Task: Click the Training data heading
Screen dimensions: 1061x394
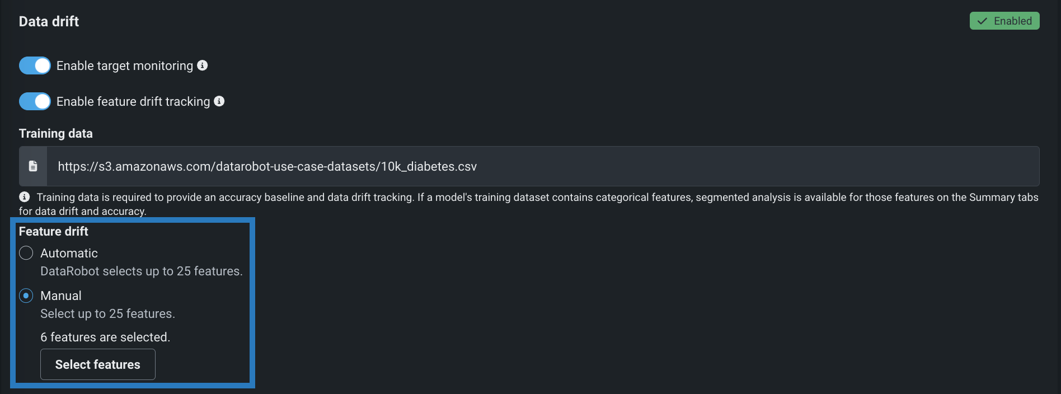Action: click(56, 133)
